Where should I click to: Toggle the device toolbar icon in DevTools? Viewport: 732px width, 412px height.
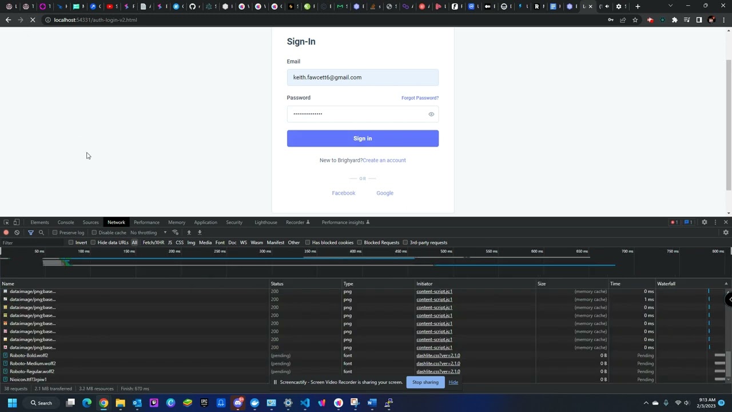coord(17,222)
